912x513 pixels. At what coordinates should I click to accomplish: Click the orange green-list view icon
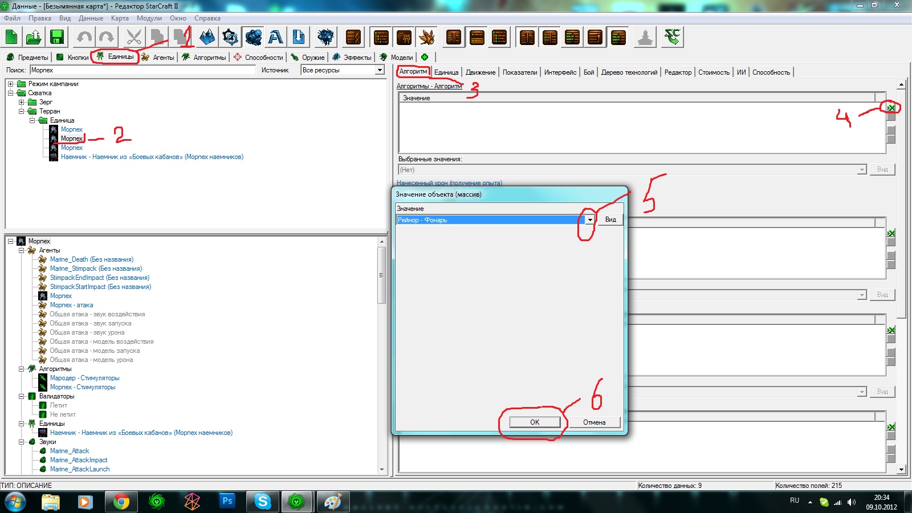click(x=381, y=38)
